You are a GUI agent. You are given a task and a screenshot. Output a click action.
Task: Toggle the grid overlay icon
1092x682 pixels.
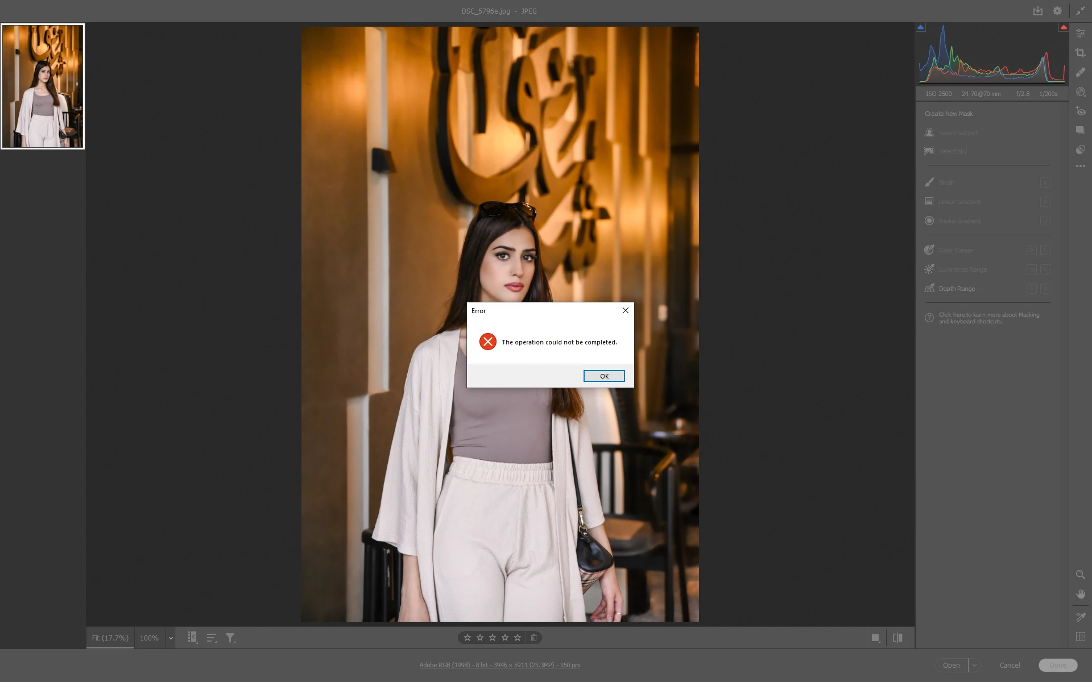click(x=1080, y=637)
